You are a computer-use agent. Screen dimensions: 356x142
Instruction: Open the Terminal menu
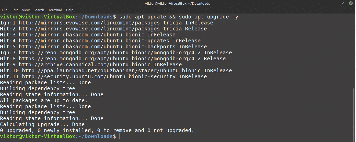[x=55, y=10]
